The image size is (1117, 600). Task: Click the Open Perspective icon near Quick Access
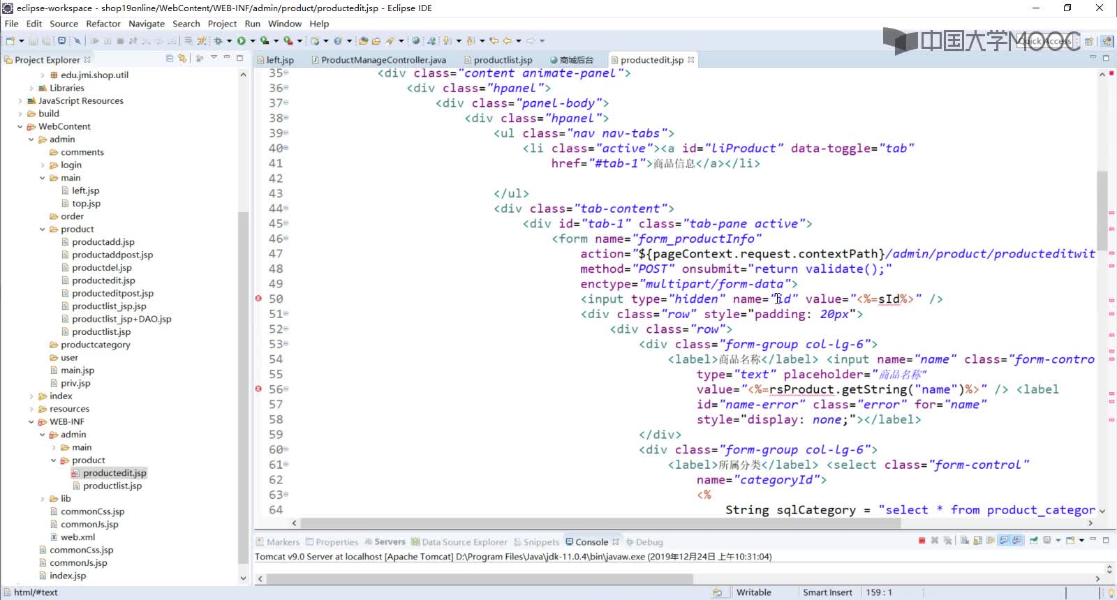1089,41
